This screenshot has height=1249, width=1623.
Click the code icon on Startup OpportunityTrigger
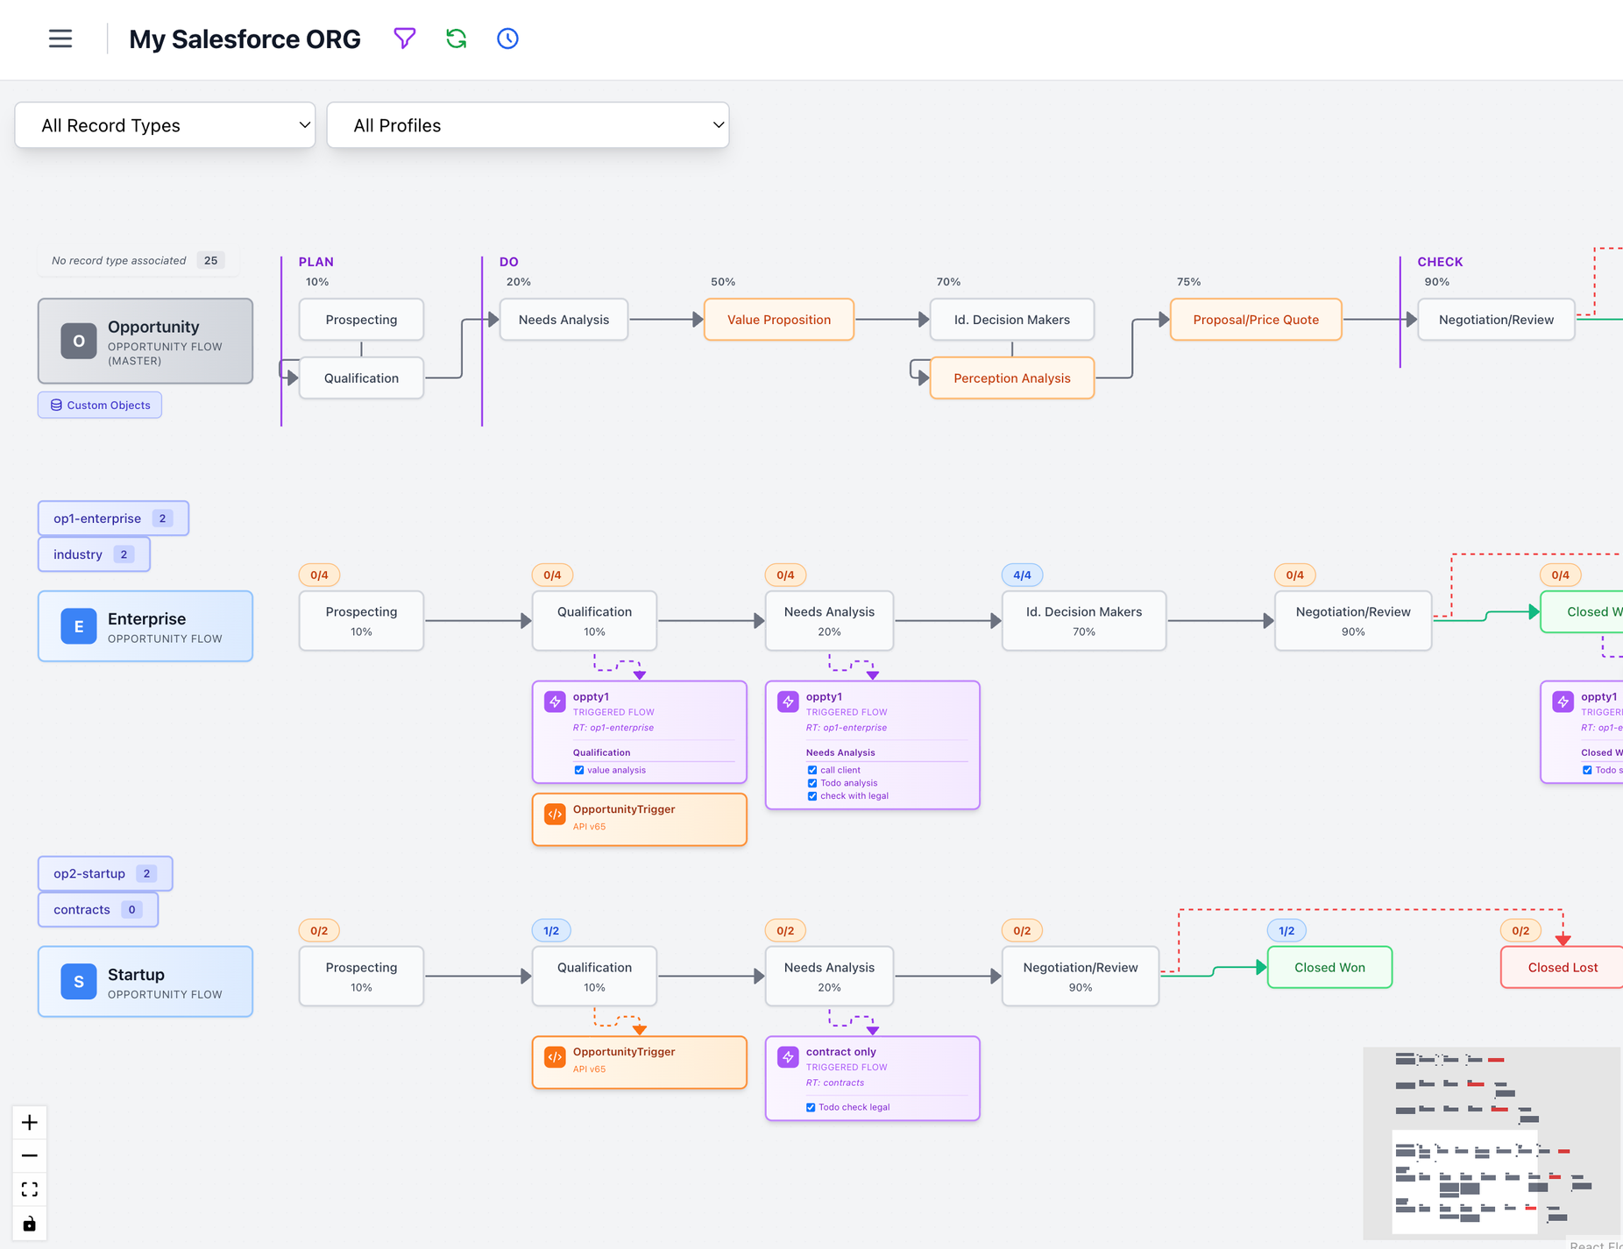(555, 1057)
